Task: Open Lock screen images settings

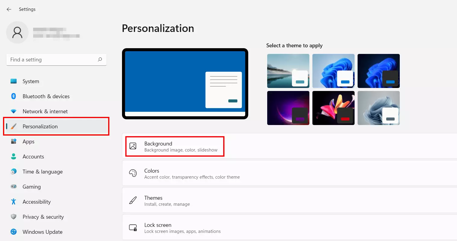Action: click(290, 227)
